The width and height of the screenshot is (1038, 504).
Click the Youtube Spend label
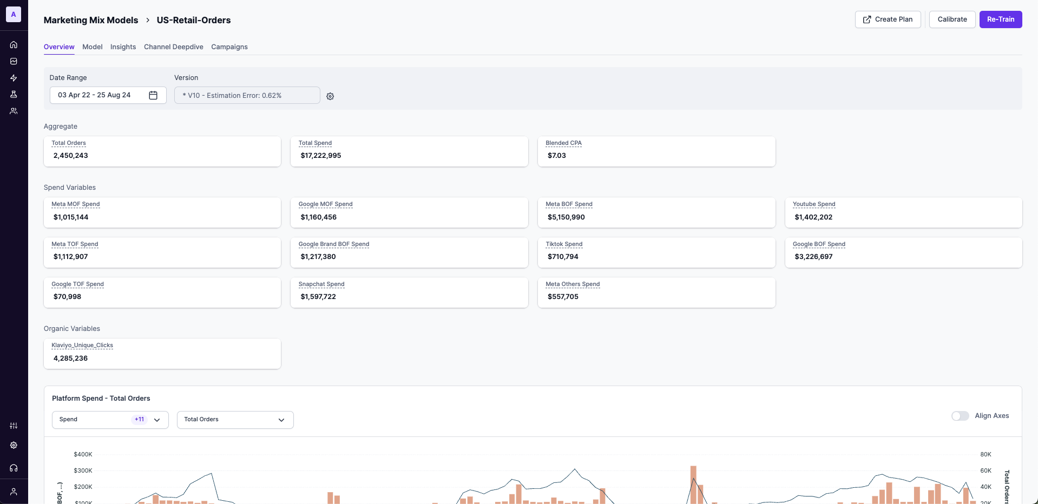click(814, 204)
